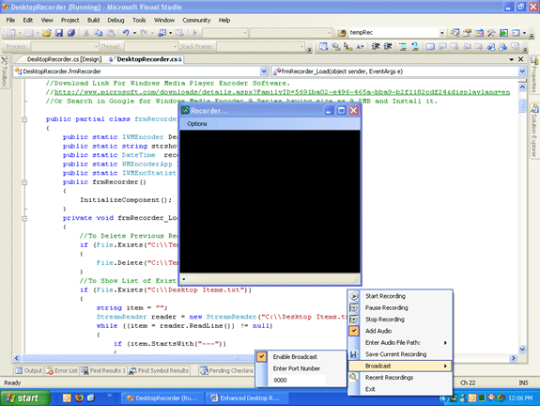Click the Firefox quick launch icon

point(79,398)
